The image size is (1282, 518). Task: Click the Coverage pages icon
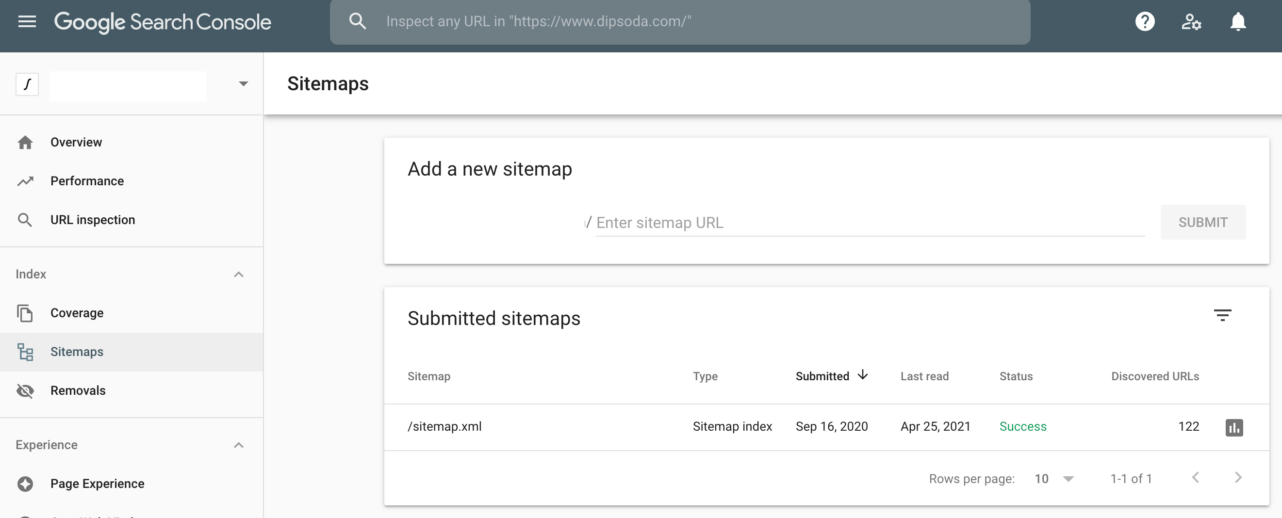[25, 313]
